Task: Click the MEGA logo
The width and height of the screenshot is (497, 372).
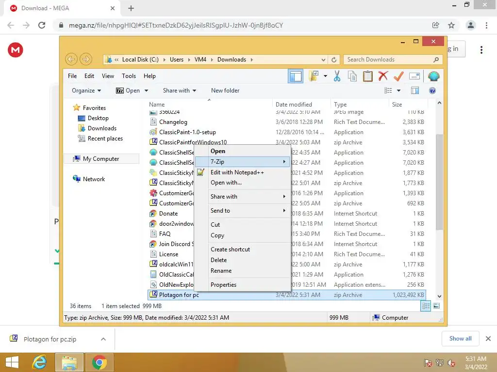Action: pos(16,50)
